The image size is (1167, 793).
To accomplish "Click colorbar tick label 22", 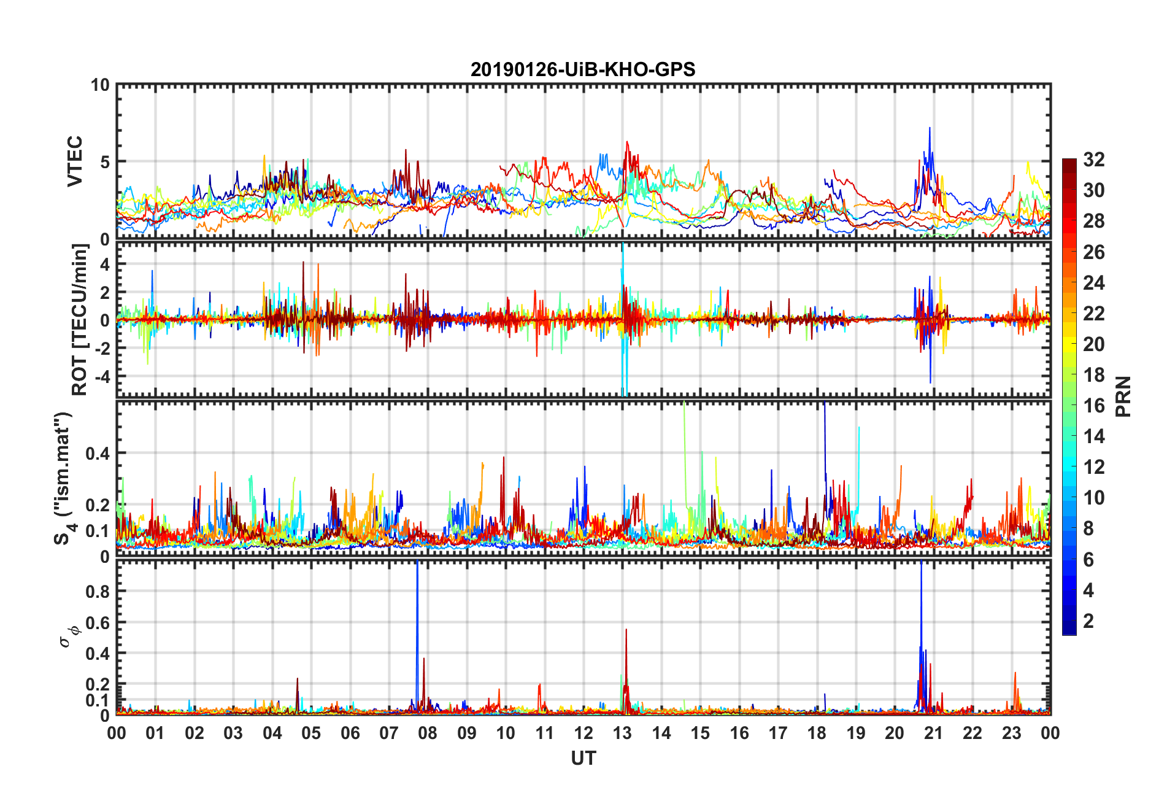I will tap(1093, 313).
